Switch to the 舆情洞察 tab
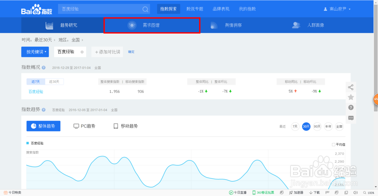The width and height of the screenshot is (378, 196). click(x=226, y=25)
